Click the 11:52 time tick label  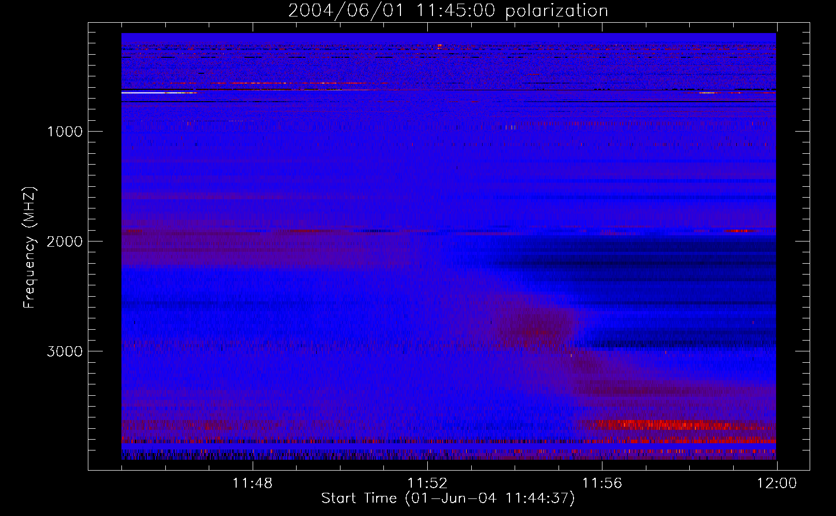(427, 483)
